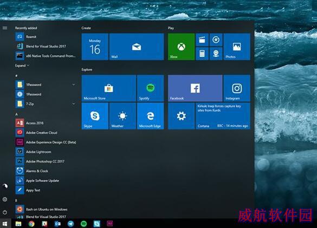Open the Weather tile

point(122,116)
